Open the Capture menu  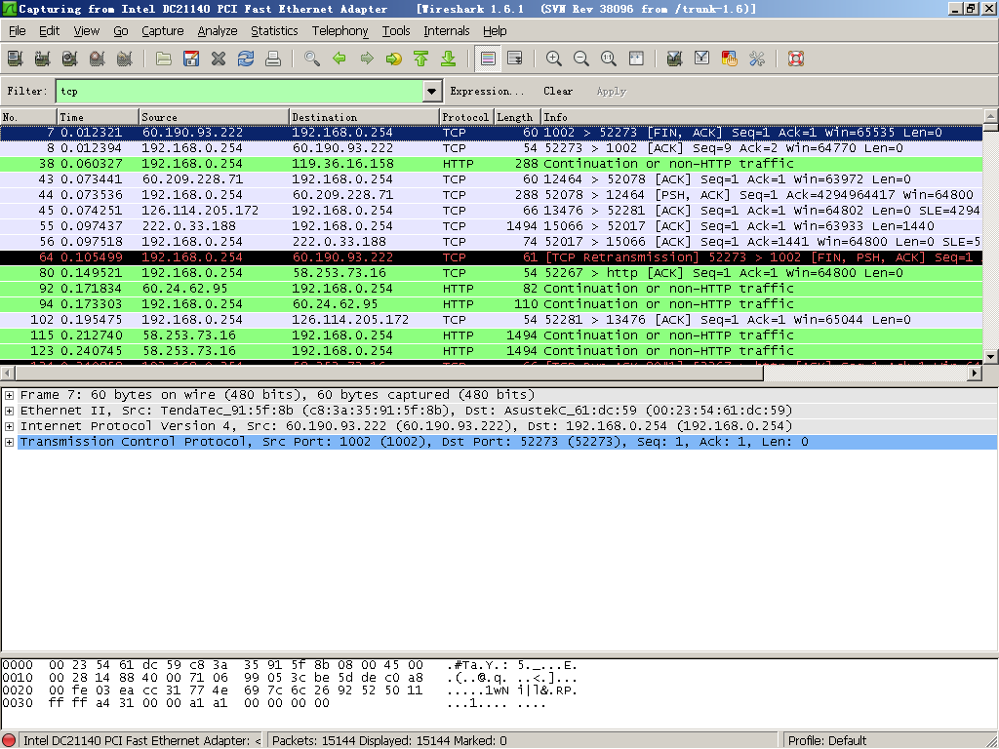(163, 30)
